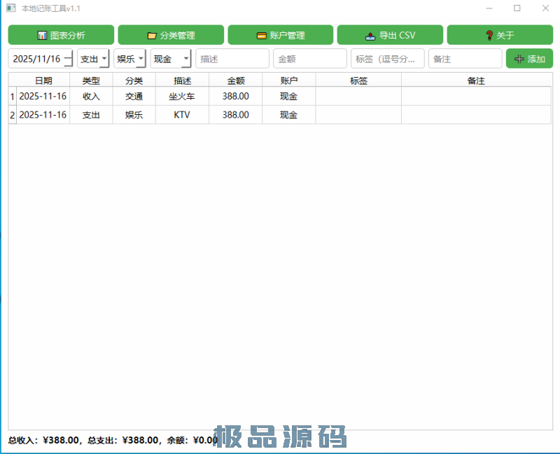
Task: Click the 描述 input field
Action: (232, 59)
